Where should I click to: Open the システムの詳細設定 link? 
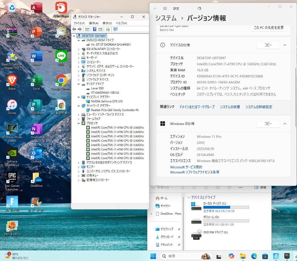point(258,107)
